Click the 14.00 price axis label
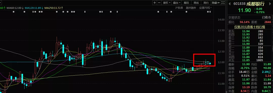The height and width of the screenshot is (93, 273). click(x=221, y=20)
